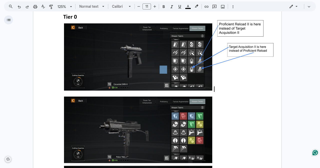Open the three-dot more options menu
The height and width of the screenshot is (168, 320).
click(x=233, y=7)
